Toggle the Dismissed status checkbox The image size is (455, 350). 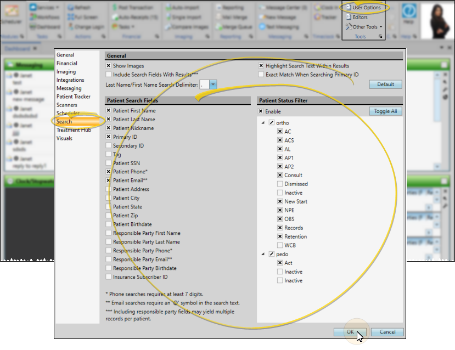coord(280,184)
